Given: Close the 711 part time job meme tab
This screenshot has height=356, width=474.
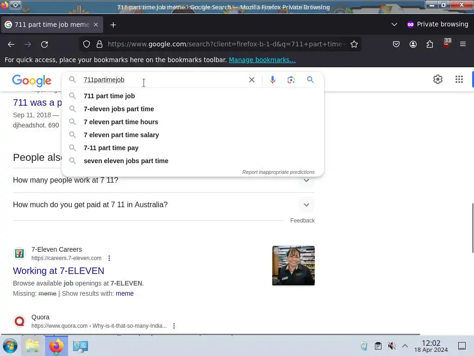Looking at the screenshot, I should [x=96, y=25].
